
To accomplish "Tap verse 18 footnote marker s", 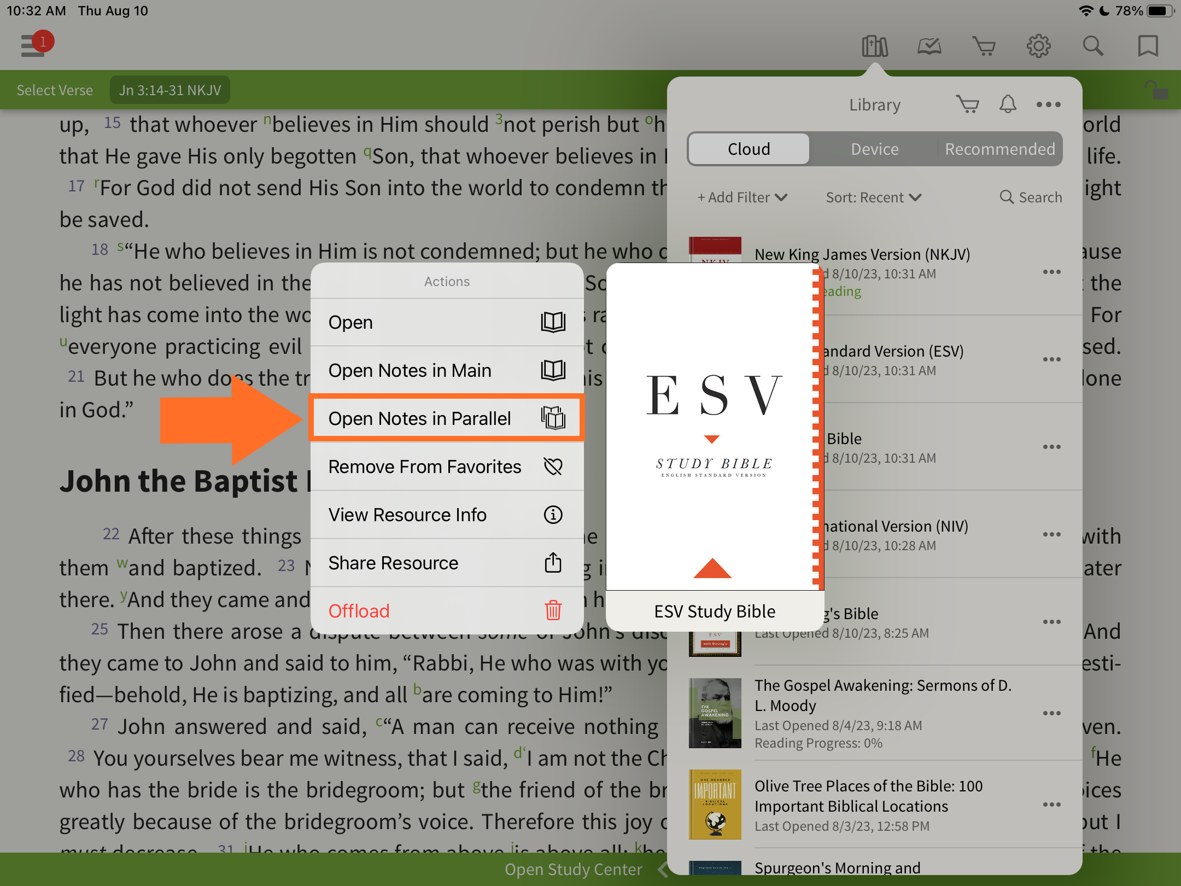I will point(120,246).
